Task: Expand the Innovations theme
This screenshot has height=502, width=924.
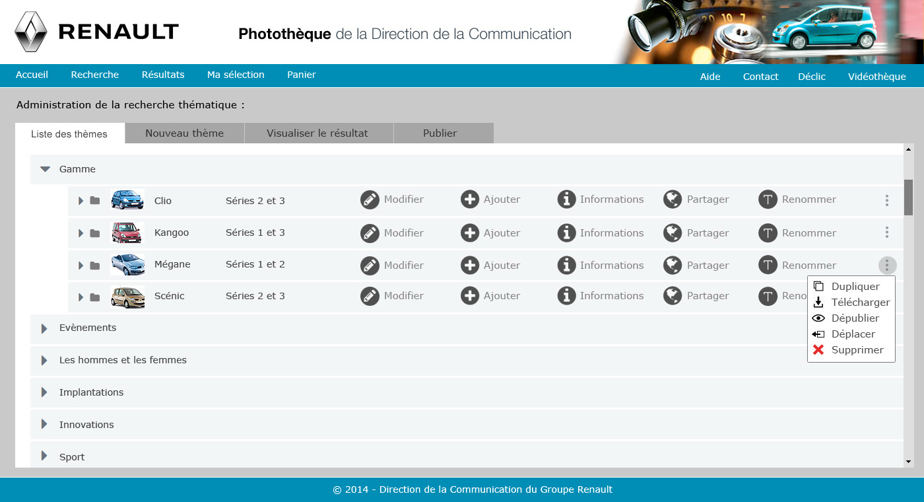Action: point(44,424)
